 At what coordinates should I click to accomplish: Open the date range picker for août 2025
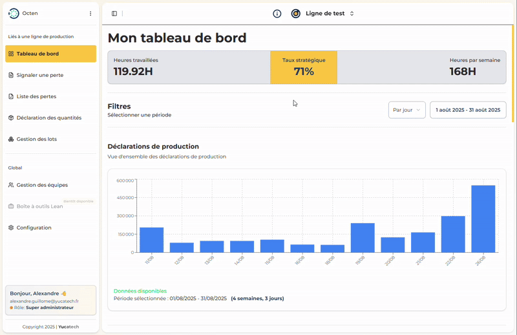[468, 110]
